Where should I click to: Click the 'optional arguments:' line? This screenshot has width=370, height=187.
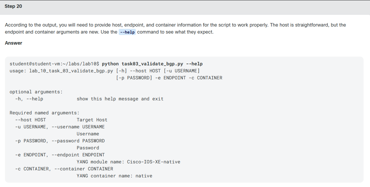(36, 92)
